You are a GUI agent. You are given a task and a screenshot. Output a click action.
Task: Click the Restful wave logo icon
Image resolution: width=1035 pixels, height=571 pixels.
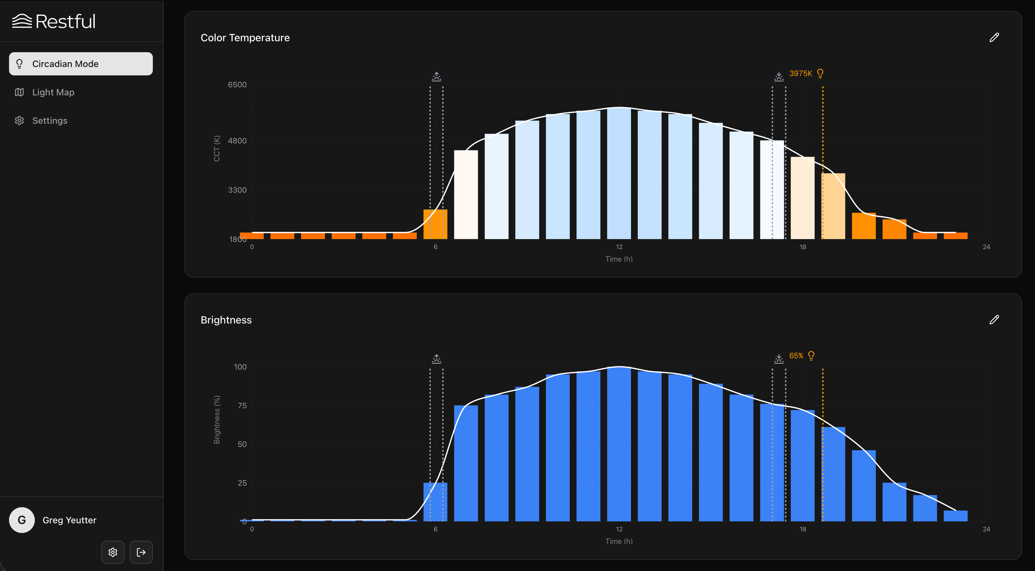[x=22, y=21]
